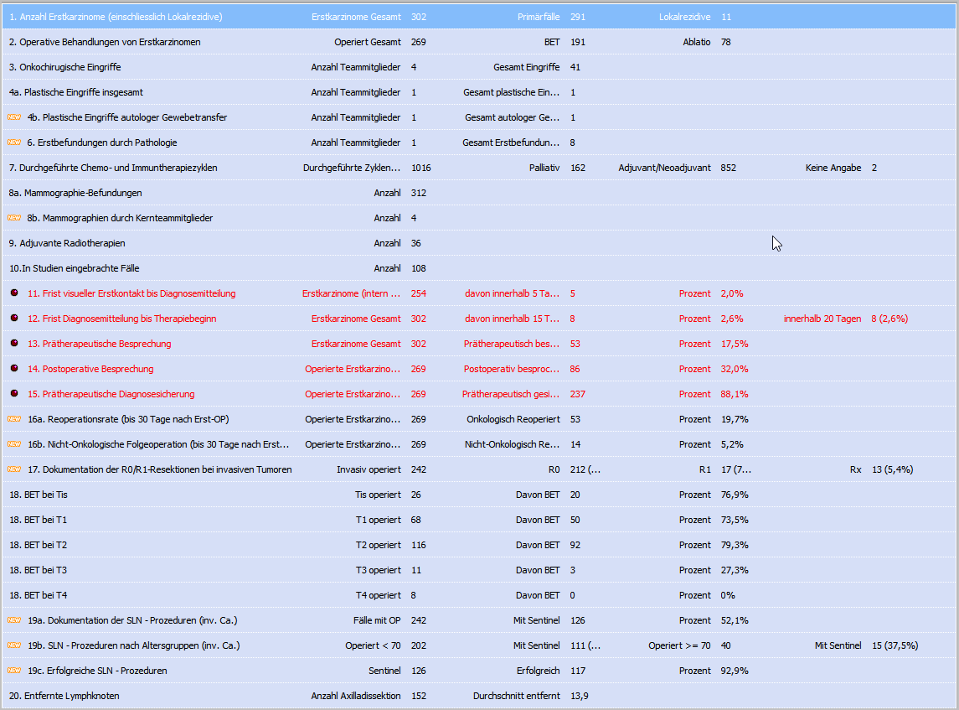Click the red dot beside 15. Prätherapeutische Diagnosesicherung
Viewport: 959px width, 710px height.
point(14,393)
